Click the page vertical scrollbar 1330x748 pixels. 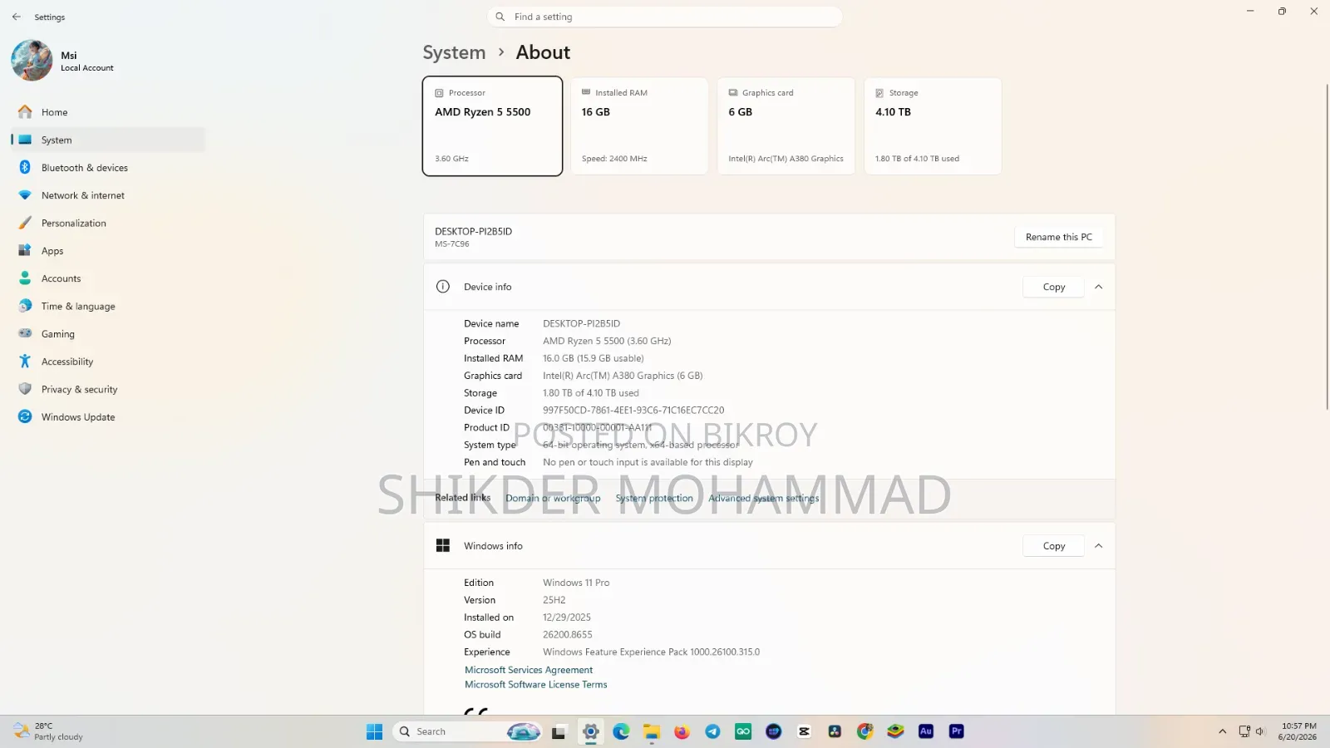point(1326,246)
